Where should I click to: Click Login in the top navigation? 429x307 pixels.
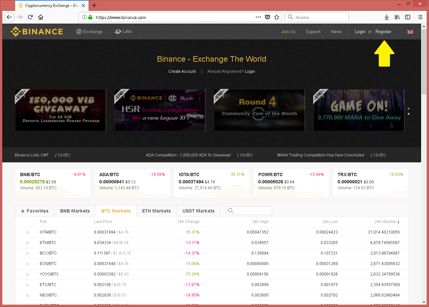(x=360, y=32)
